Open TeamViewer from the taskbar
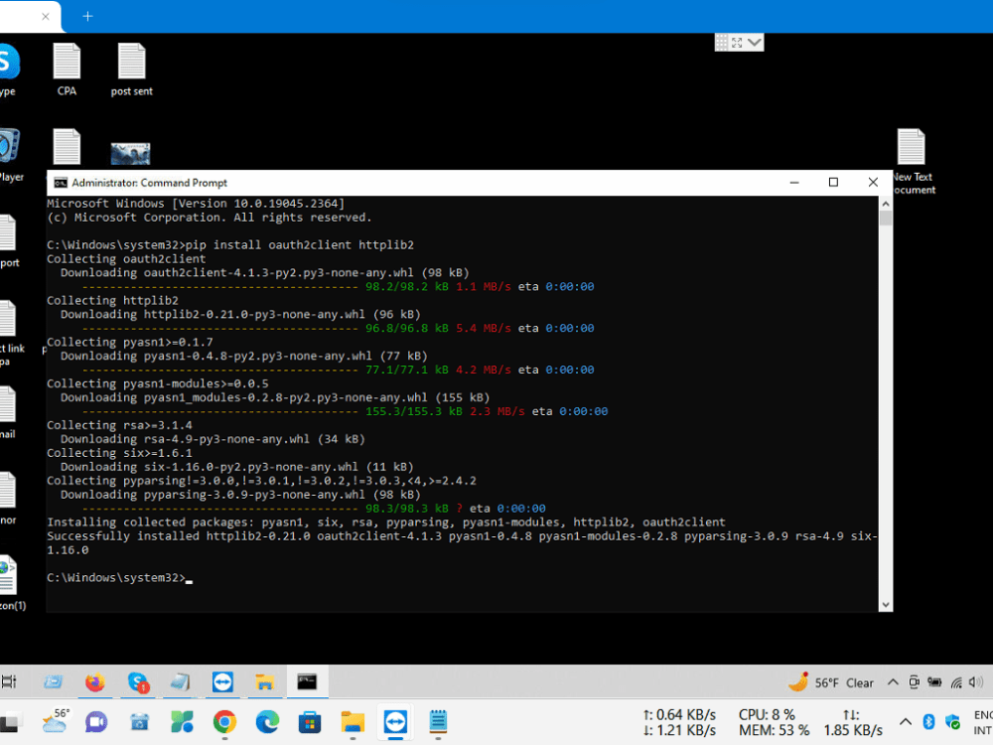Viewport: 993px width, 745px height. 394,722
